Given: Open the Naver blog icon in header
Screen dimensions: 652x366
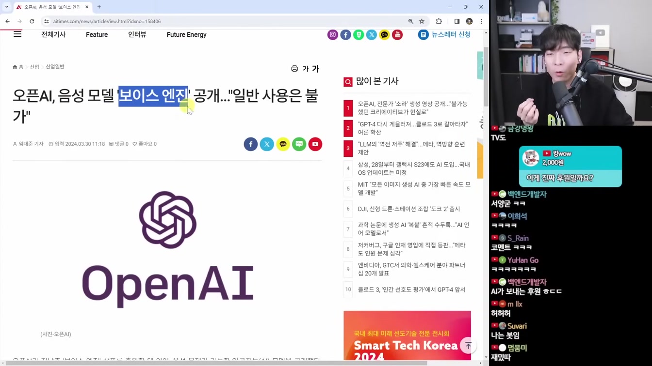Looking at the screenshot, I should tap(359, 35).
